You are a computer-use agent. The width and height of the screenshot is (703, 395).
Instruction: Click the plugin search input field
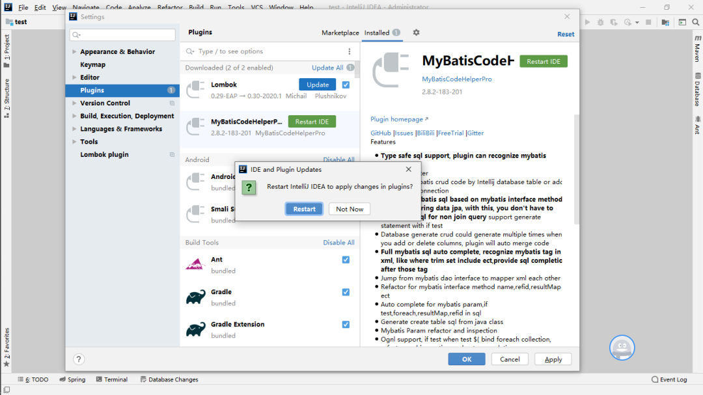tap(267, 51)
